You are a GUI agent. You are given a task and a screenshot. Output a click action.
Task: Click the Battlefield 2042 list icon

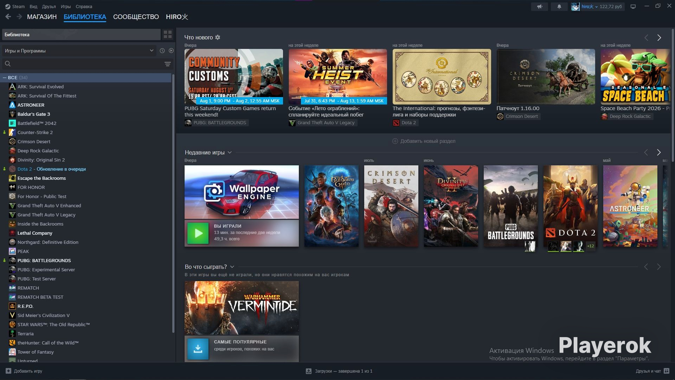point(12,123)
